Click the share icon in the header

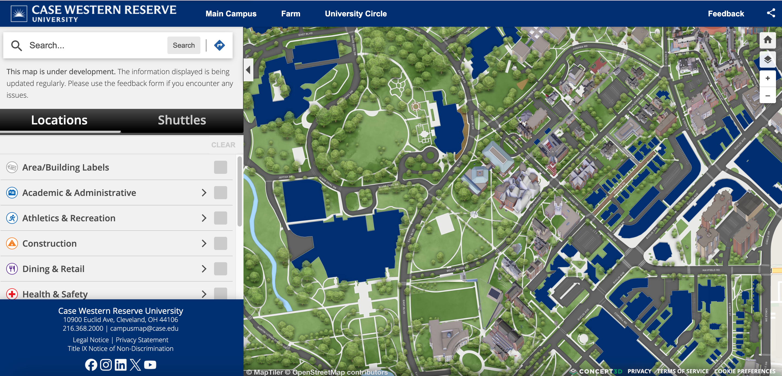tap(771, 13)
